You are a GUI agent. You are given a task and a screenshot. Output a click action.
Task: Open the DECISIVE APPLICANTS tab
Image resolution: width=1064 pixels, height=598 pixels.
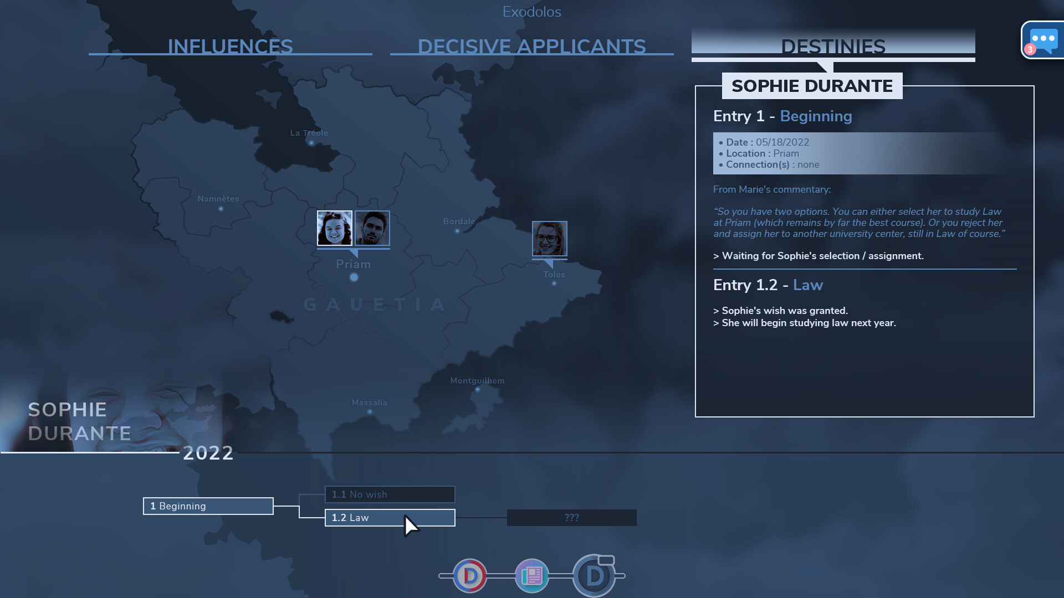point(531,47)
